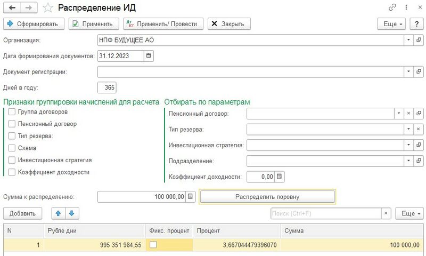Open calculator for Коэффициент доходности field

pos(281,177)
